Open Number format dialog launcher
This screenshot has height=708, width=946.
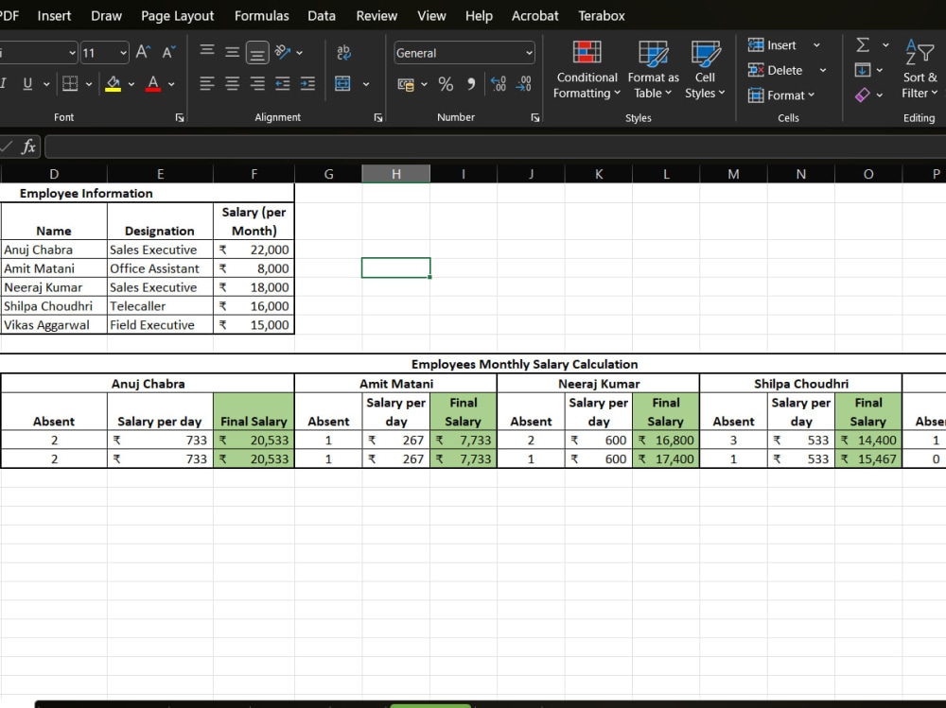(535, 117)
